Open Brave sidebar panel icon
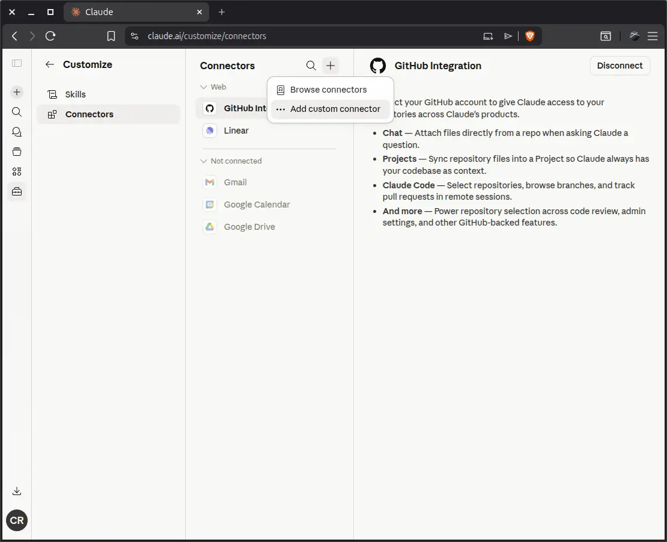 (x=606, y=36)
